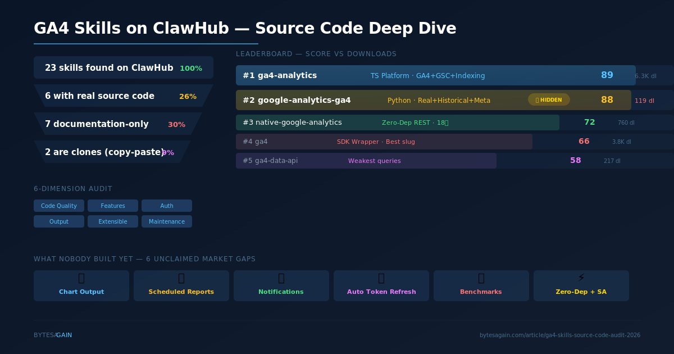Click the #5 ga4-data-api leaderboard bar
This screenshot has width=674, height=354.
pos(366,161)
